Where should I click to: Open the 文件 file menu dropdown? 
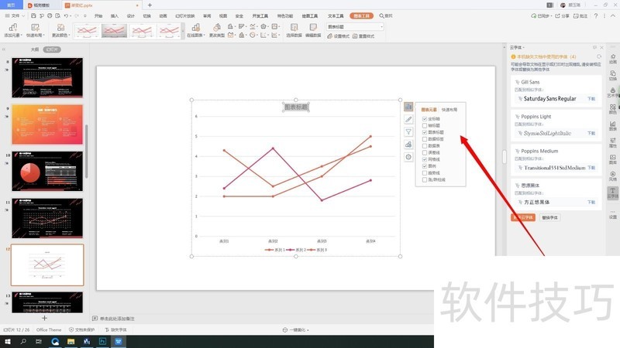[15, 15]
